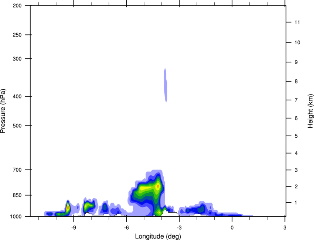The height and width of the screenshot is (240, 314).
Task: Pick the 2 km height label
Action: 296,186
